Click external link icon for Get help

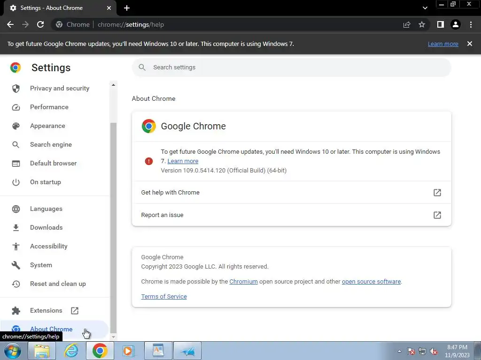pyautogui.click(x=437, y=193)
